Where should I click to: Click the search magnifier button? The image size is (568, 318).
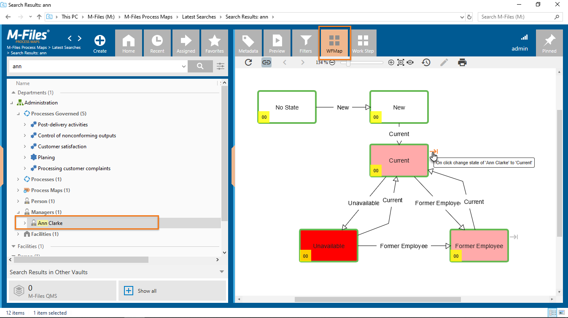[200, 66]
